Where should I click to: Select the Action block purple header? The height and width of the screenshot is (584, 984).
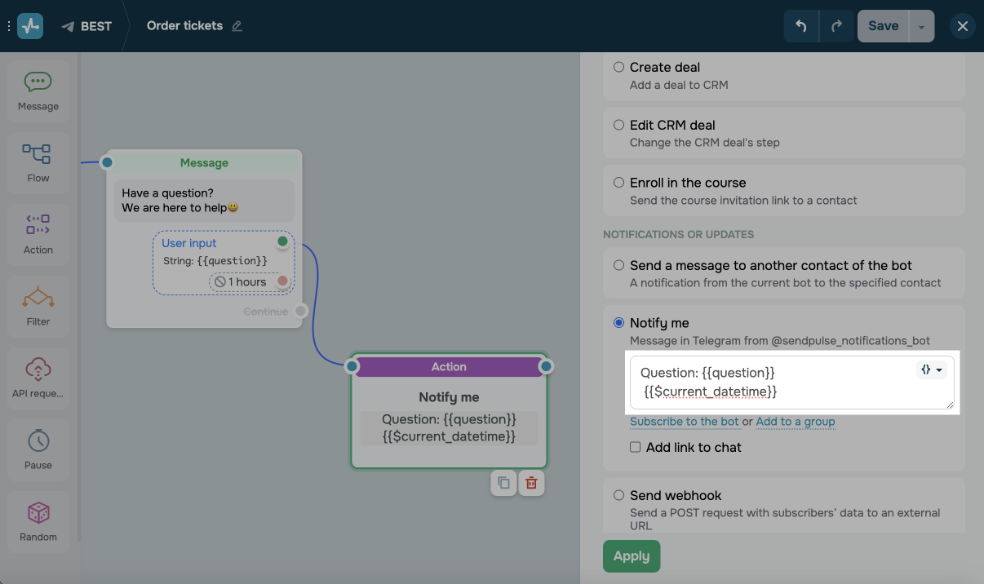pos(449,367)
